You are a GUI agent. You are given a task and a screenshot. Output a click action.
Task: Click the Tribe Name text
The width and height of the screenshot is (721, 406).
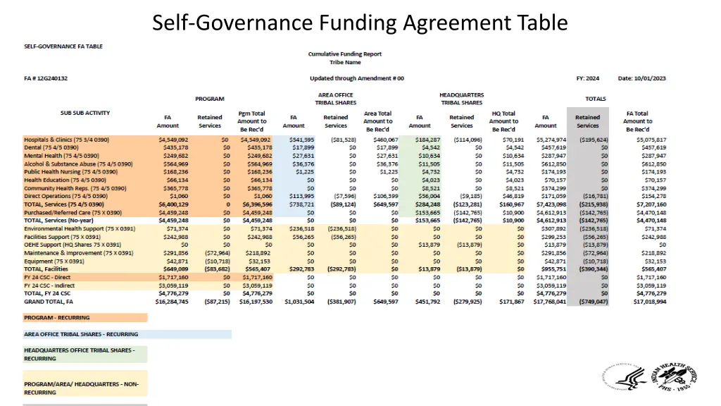pyautogui.click(x=345, y=62)
